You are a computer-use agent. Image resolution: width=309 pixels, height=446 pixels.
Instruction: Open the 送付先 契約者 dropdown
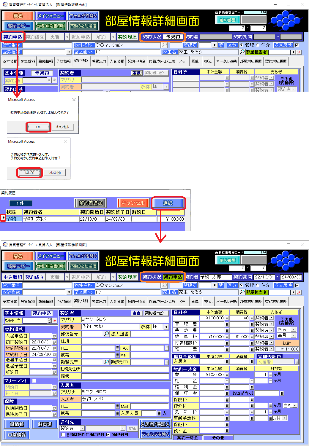pyautogui.click(x=82, y=429)
